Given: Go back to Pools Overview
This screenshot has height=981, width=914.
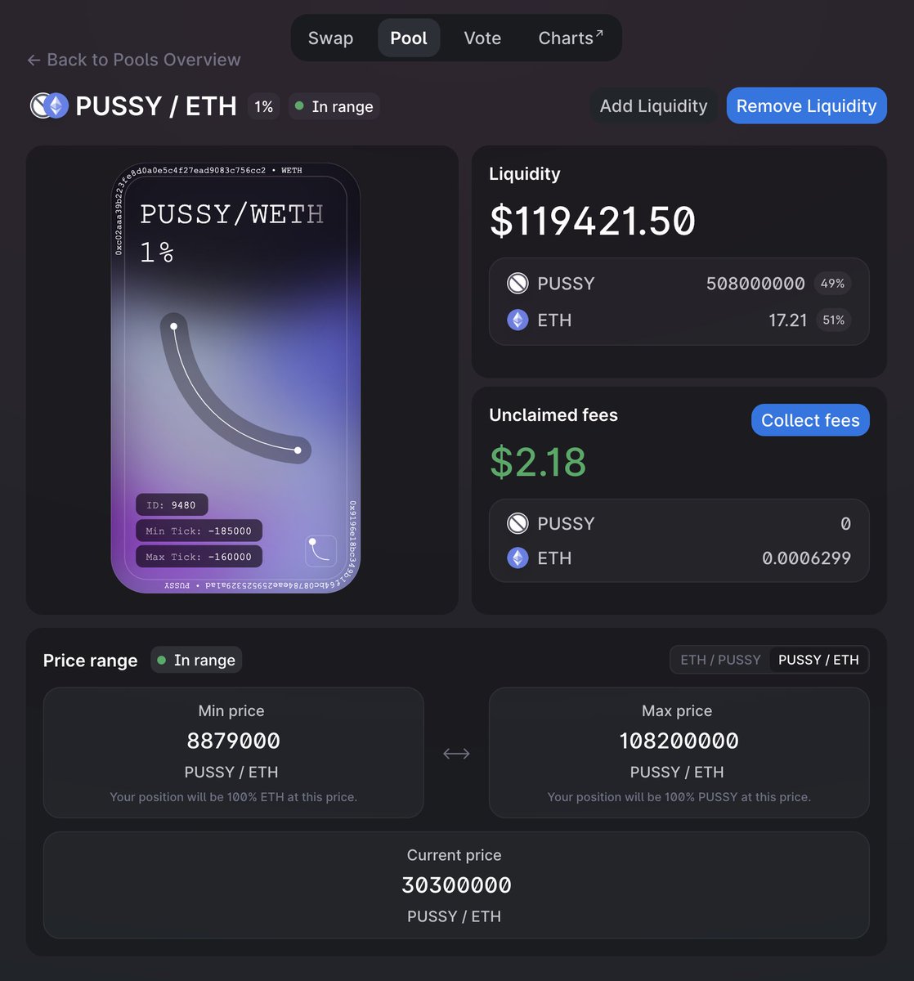Looking at the screenshot, I should coord(133,60).
